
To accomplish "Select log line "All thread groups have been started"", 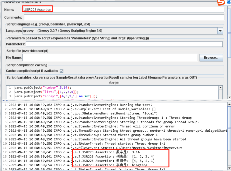I will [97, 139].
